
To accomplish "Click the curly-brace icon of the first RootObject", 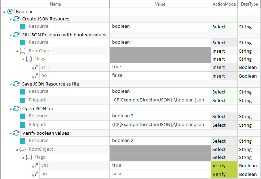I will [23, 51].
